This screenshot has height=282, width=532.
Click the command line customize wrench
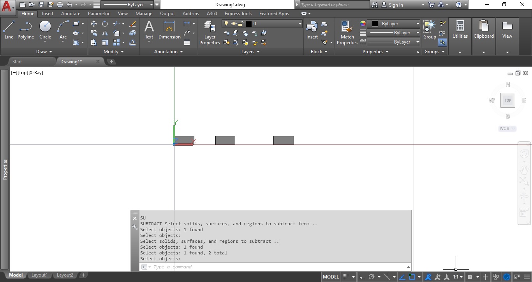[x=135, y=227]
